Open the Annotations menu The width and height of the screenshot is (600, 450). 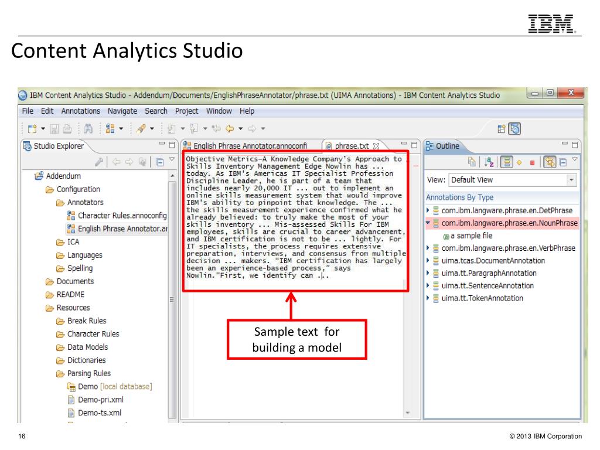[x=80, y=111]
